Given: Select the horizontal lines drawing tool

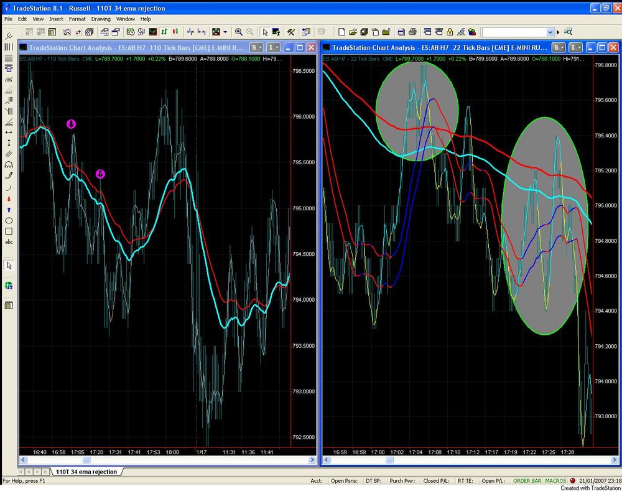Looking at the screenshot, I should tap(9, 58).
